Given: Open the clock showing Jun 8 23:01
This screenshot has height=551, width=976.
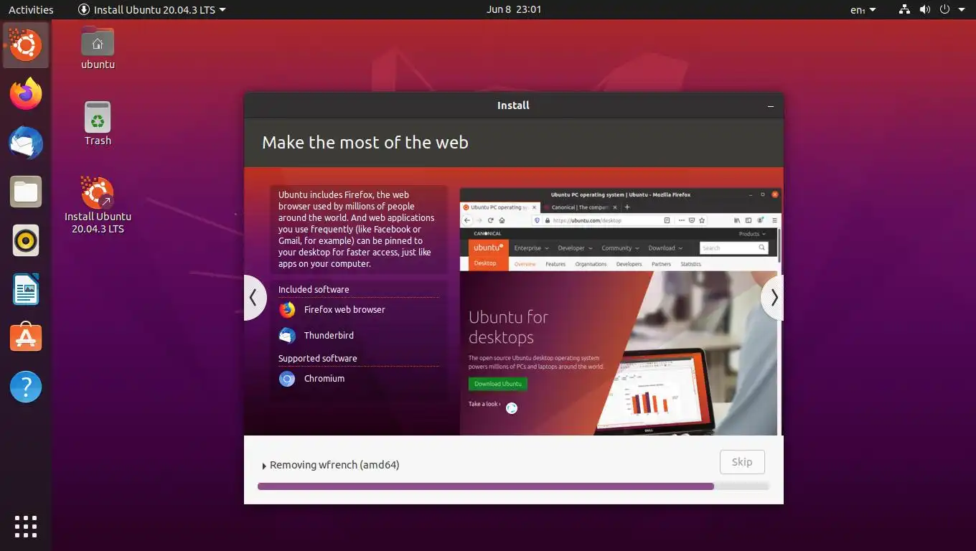Looking at the screenshot, I should tap(513, 9).
